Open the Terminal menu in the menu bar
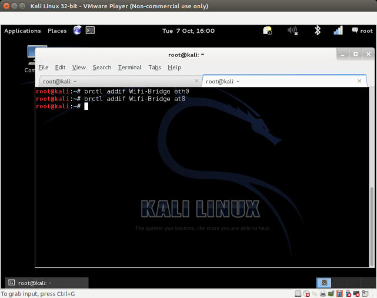 tap(129, 68)
